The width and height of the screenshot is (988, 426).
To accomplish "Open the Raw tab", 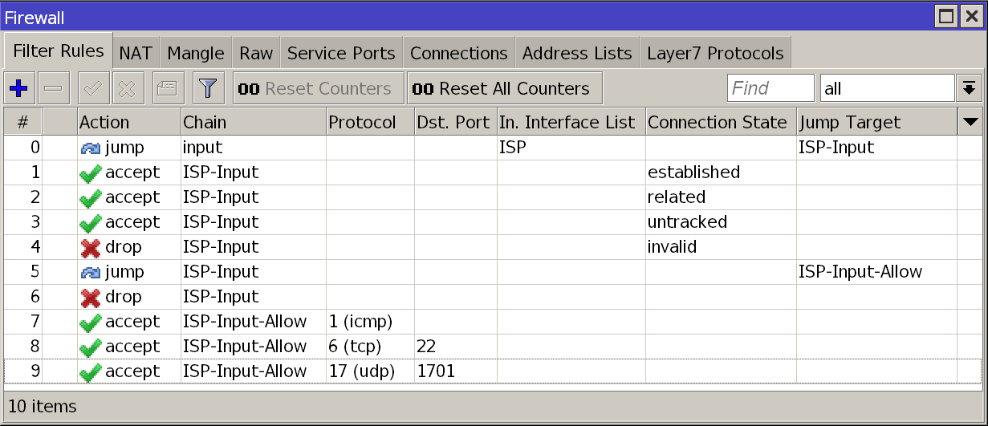I will tap(256, 54).
